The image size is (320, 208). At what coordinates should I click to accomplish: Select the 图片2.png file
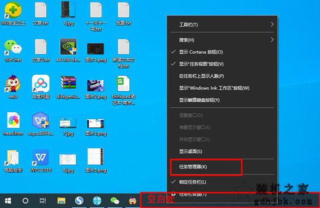(x=96, y=89)
